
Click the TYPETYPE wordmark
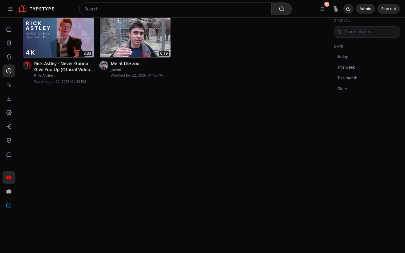[x=42, y=9]
